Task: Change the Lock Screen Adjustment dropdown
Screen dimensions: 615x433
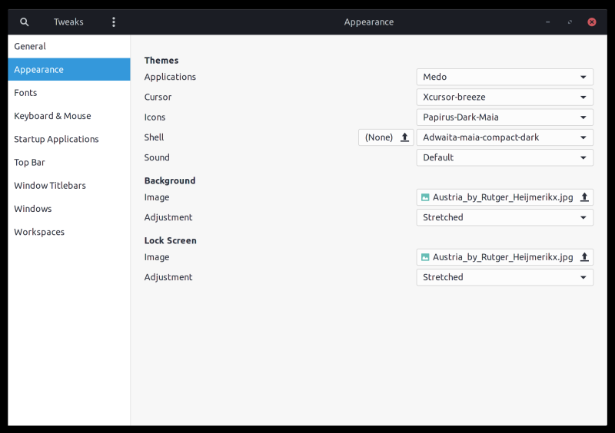Action: 504,277
